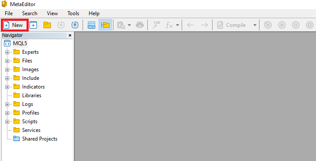Click the robot MQL5 wizard icon
Screen dimensions: 316x161
pyautogui.click(x=140, y=25)
